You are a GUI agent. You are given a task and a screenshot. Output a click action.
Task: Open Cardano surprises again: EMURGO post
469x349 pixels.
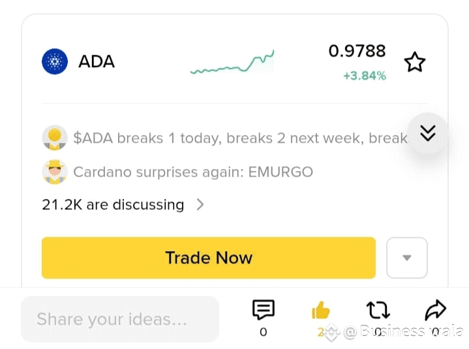pos(193,172)
